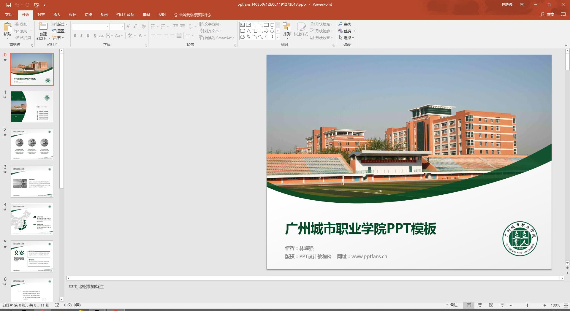Toggle italic text formatting
The height and width of the screenshot is (311, 570).
(x=81, y=36)
